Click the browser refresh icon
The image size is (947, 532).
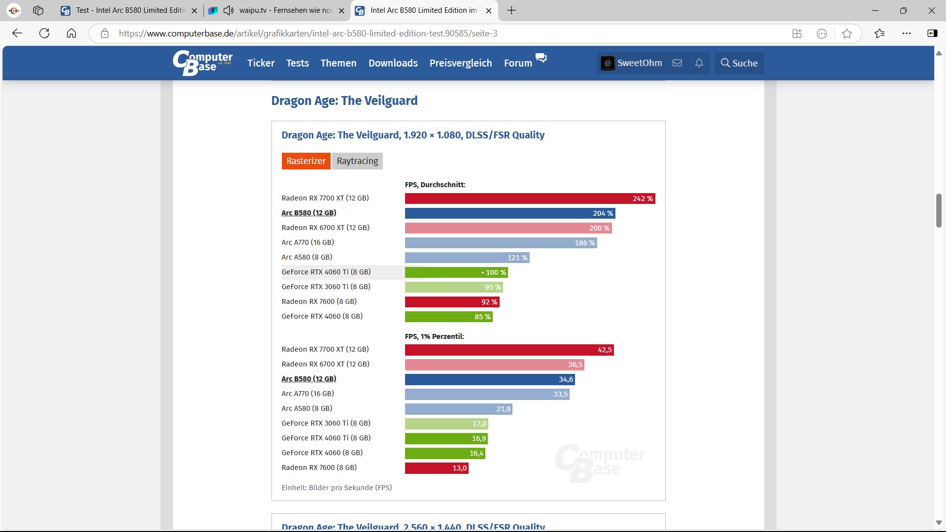[x=44, y=33]
